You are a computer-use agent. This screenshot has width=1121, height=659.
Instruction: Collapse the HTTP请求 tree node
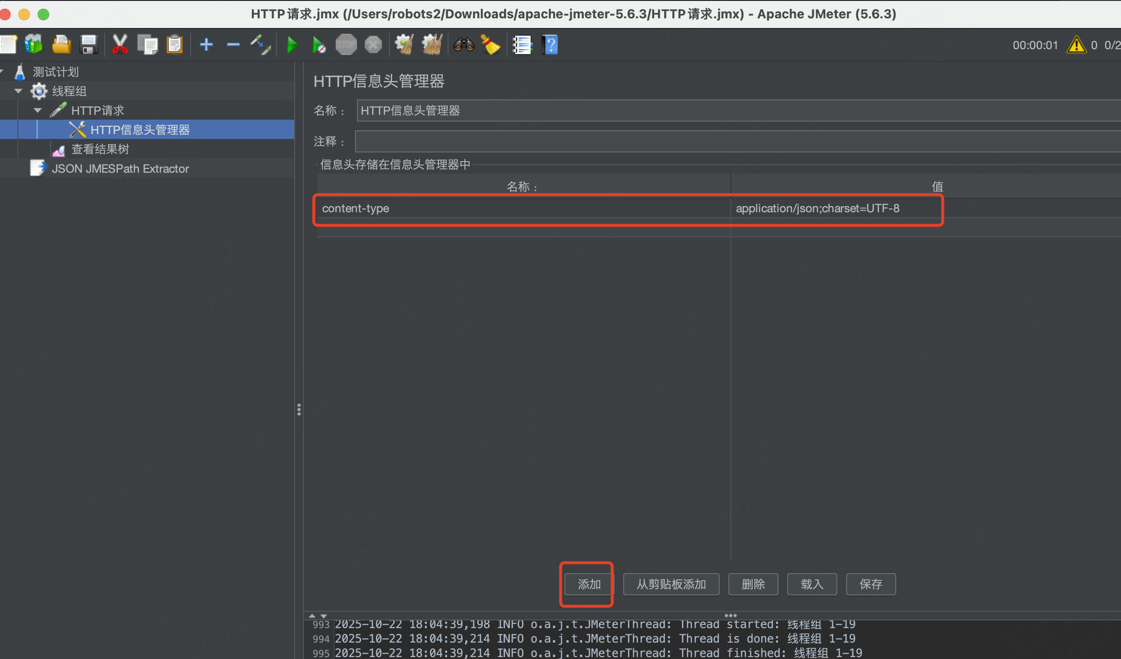coord(38,110)
